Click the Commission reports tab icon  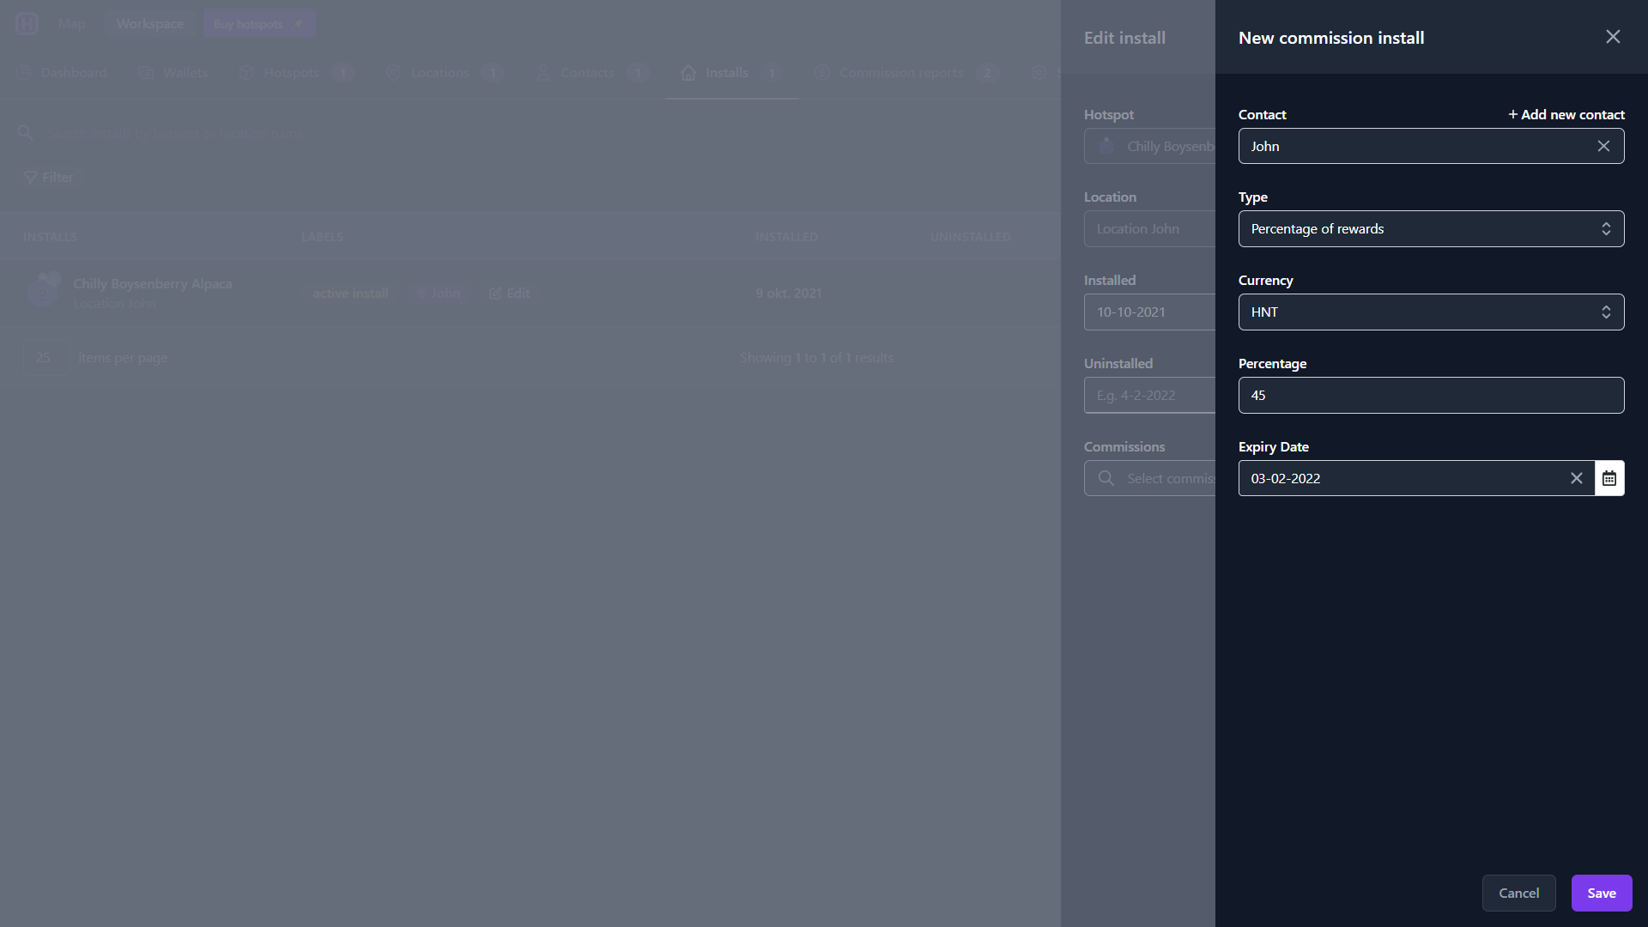tap(821, 73)
